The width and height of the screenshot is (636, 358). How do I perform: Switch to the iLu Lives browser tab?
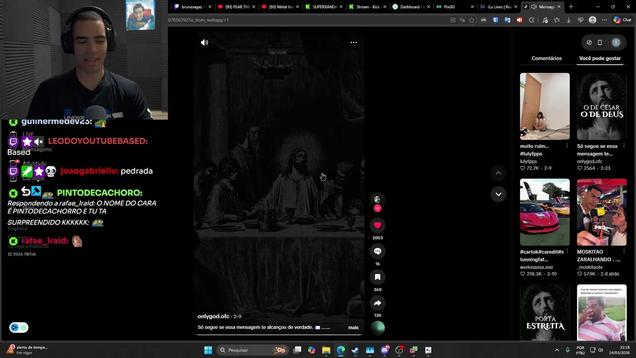498,7
